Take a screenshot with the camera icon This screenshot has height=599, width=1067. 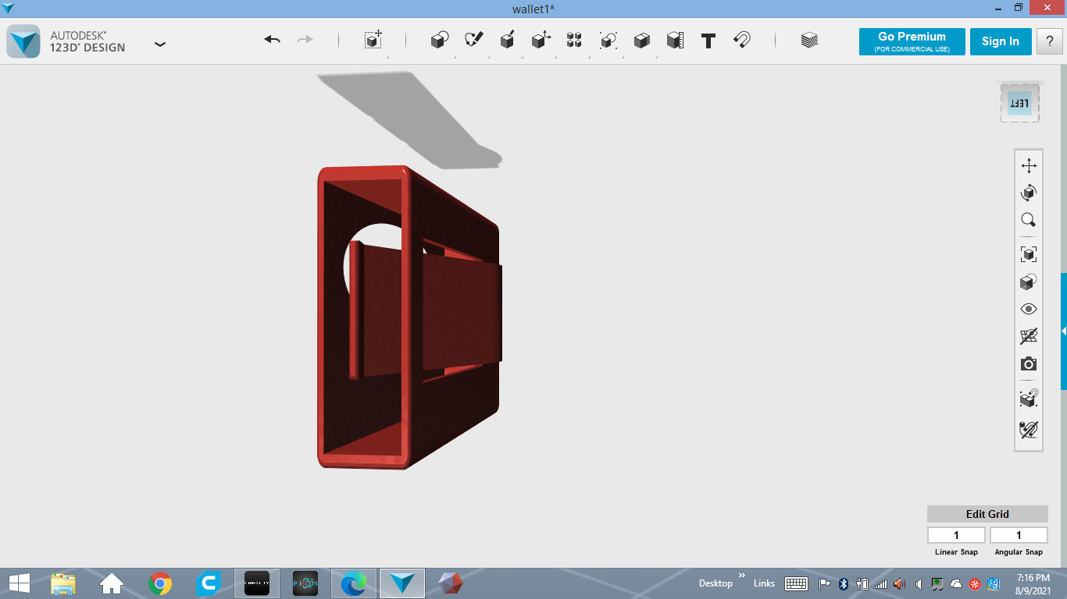click(1029, 364)
